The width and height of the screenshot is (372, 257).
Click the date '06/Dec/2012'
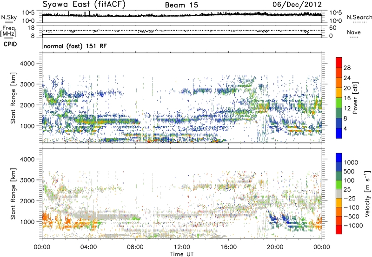(297, 5)
